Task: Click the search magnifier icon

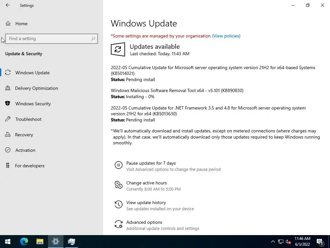Action: (x=93, y=39)
